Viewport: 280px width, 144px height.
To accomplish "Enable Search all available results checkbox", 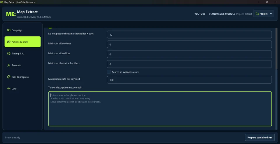I will point(109,72).
